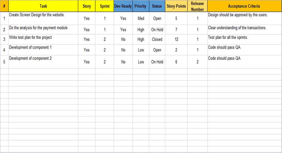Viewport: 282px width, 153px height.
Task: Select the Med priority cell
Action: [141, 18]
